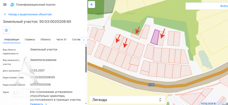
Task: Show more tabs with the right arrow
Action: pyautogui.click(x=84, y=40)
